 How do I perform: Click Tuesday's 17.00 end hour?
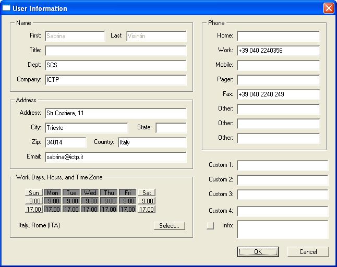tap(71, 209)
